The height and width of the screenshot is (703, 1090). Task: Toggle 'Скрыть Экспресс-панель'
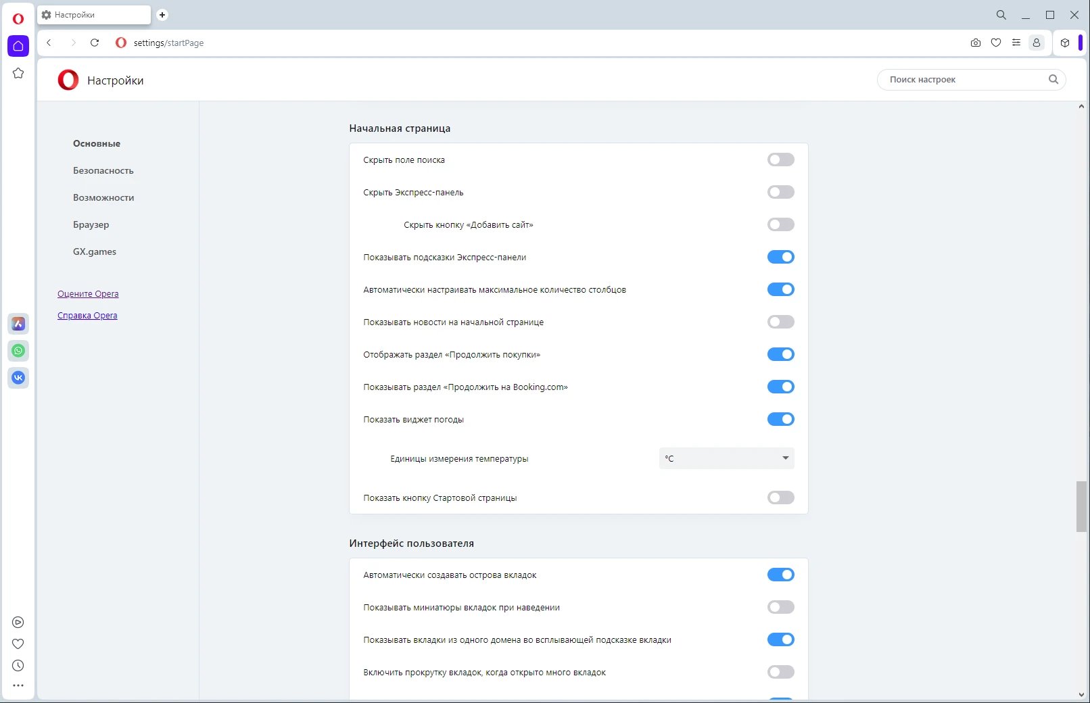point(781,192)
